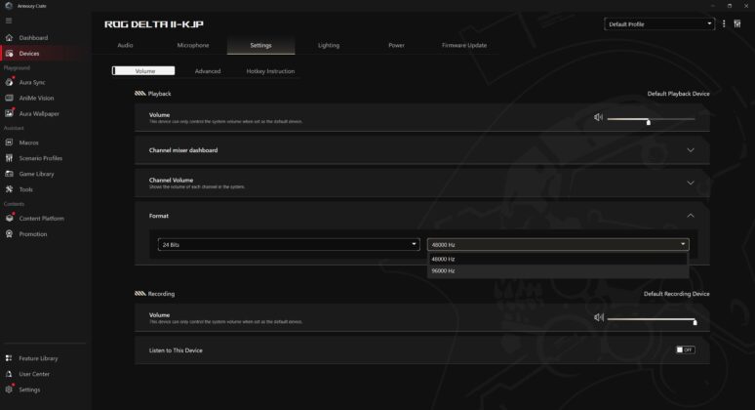Open the hamburger menu in the sidebar
This screenshot has width=755, height=410.
pyautogui.click(x=9, y=20)
